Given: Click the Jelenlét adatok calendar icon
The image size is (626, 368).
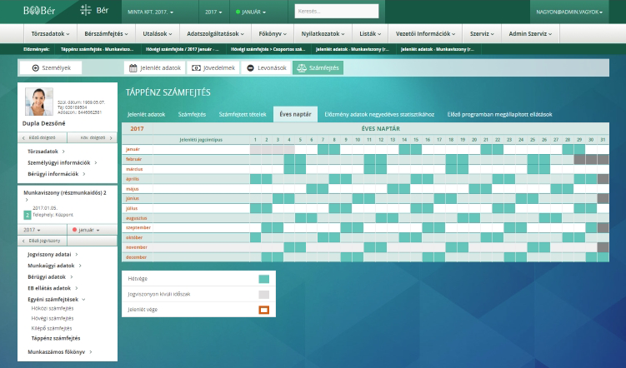Looking at the screenshot, I should click(133, 68).
